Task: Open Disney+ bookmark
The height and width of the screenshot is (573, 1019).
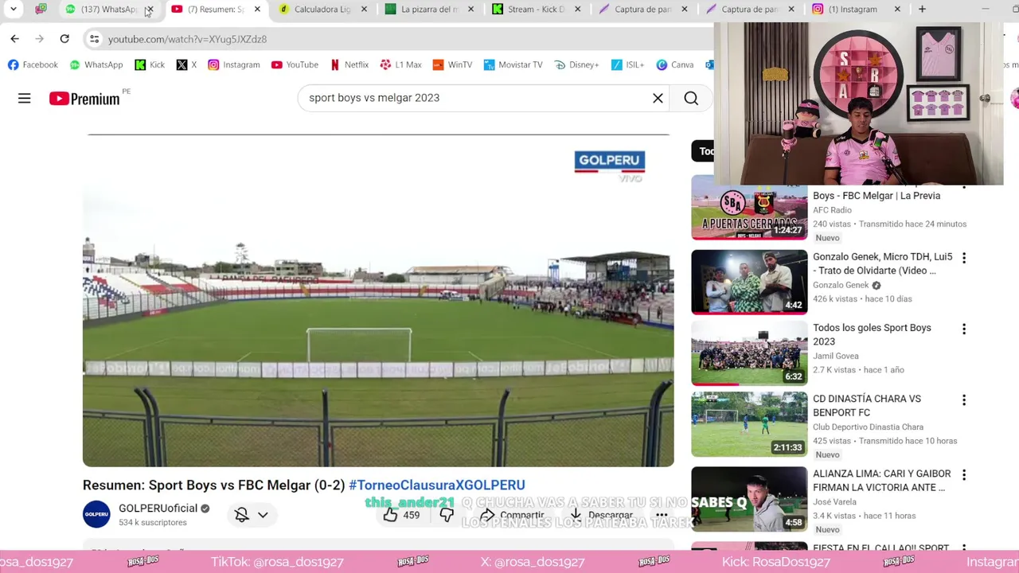Action: 576,64
